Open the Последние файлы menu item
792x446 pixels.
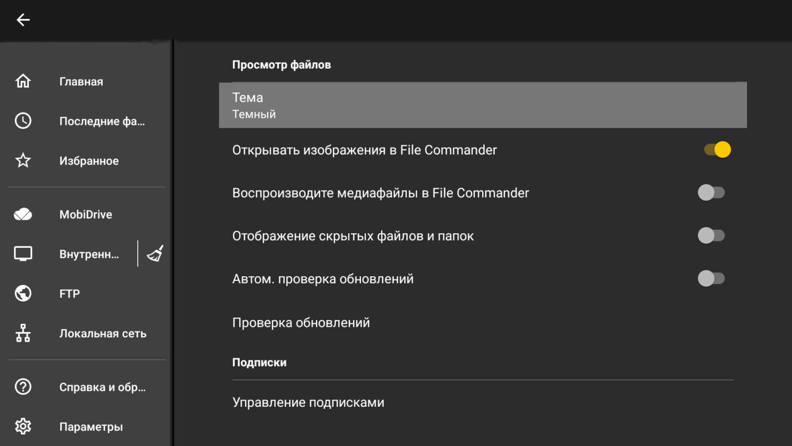[x=102, y=121]
